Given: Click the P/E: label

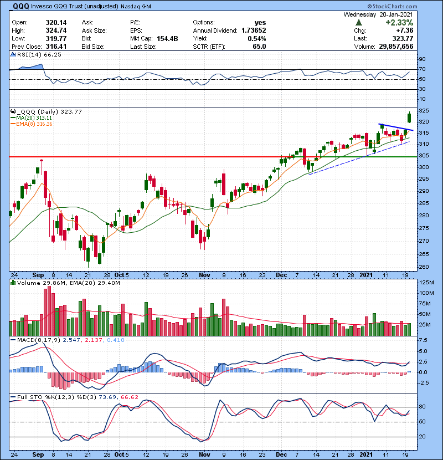Looking at the screenshot, I should (135, 23).
